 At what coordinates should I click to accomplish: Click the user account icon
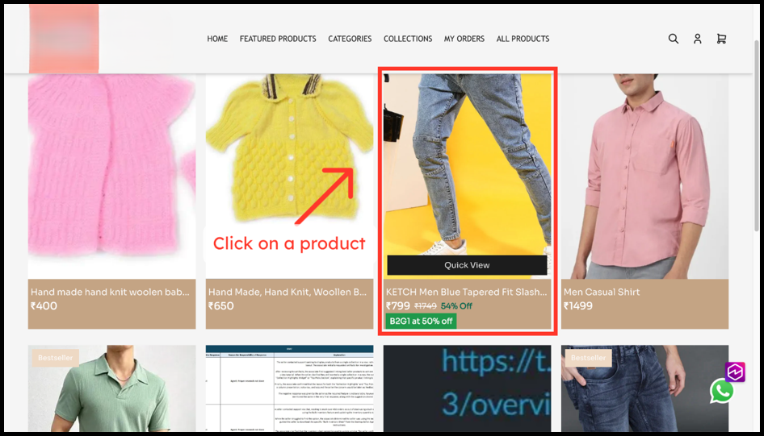697,39
